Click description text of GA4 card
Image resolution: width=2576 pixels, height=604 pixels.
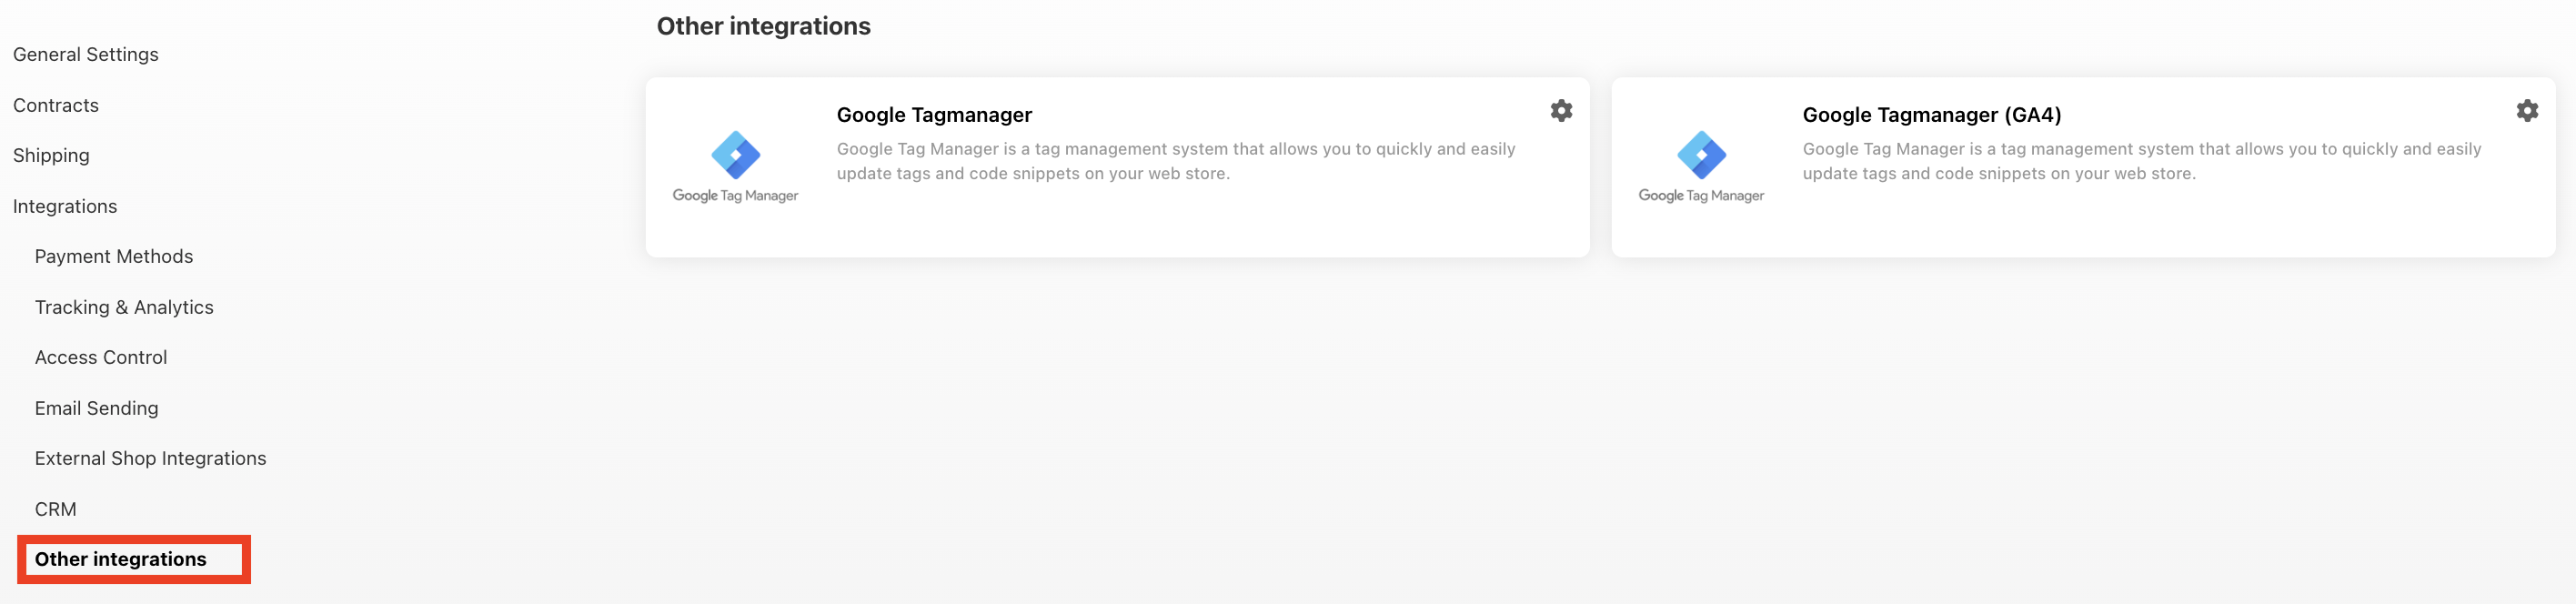coord(2142,161)
